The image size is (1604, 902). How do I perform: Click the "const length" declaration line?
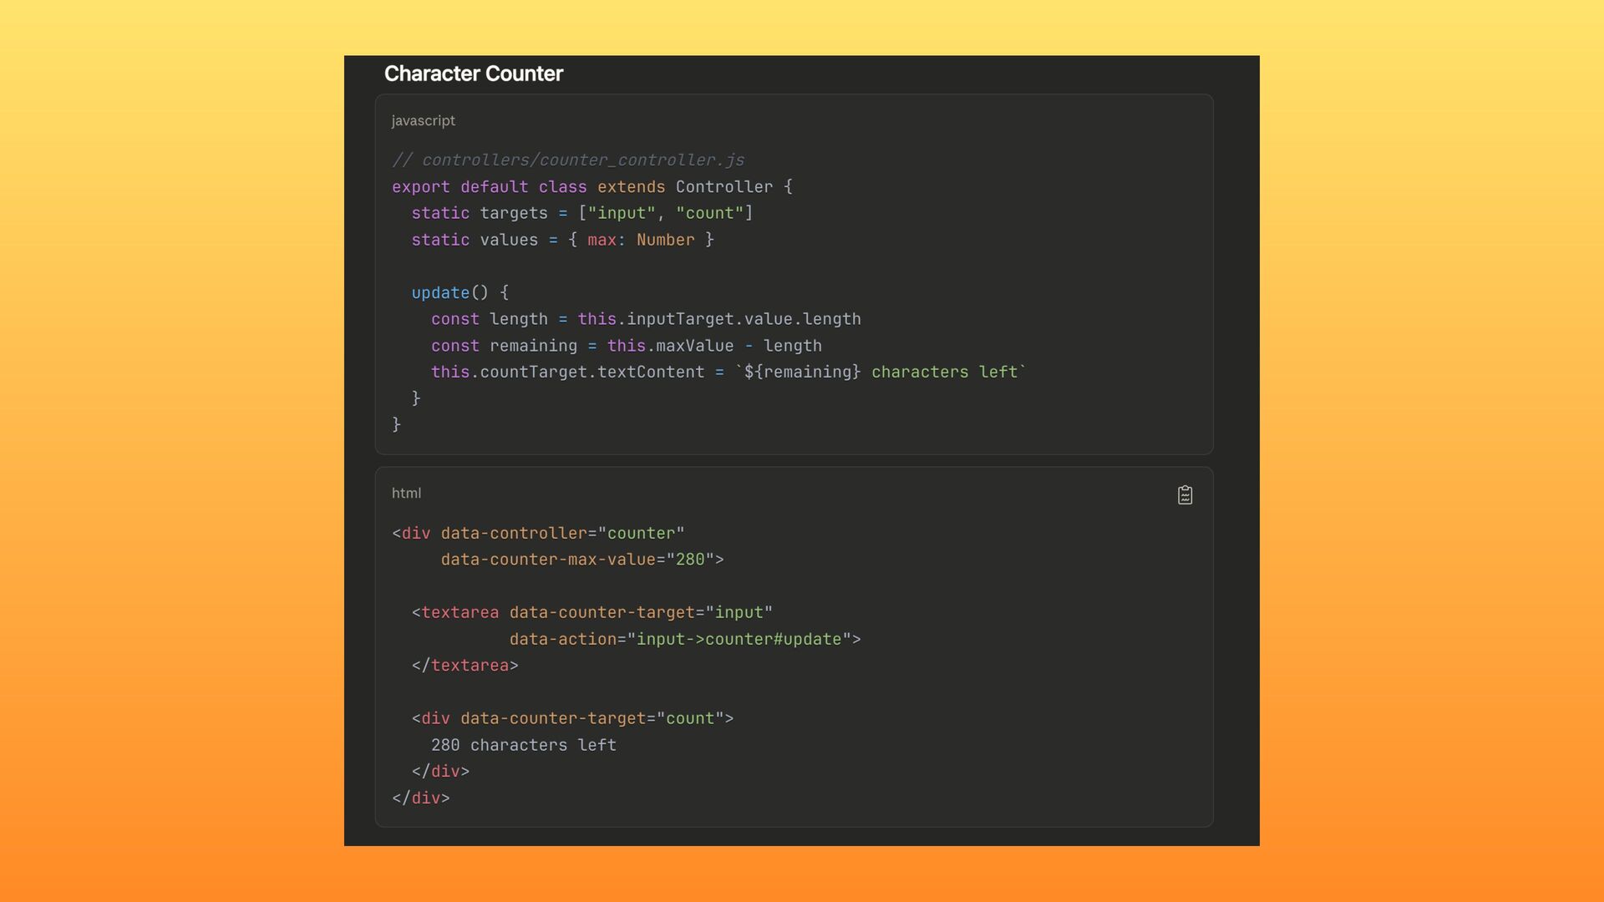645,320
